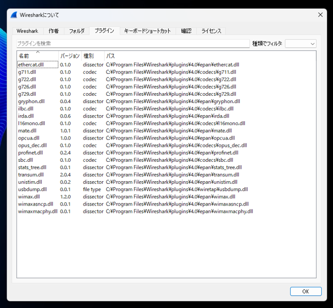Sort by the 名前 column header
This screenshot has width=333, height=308.
tap(38, 56)
